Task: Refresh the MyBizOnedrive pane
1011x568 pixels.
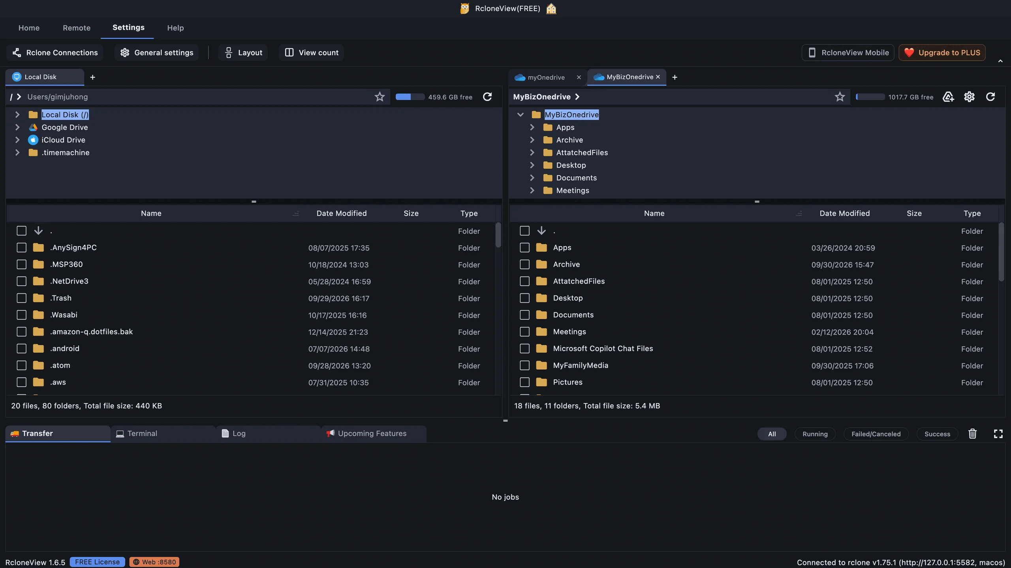Action: coord(990,97)
